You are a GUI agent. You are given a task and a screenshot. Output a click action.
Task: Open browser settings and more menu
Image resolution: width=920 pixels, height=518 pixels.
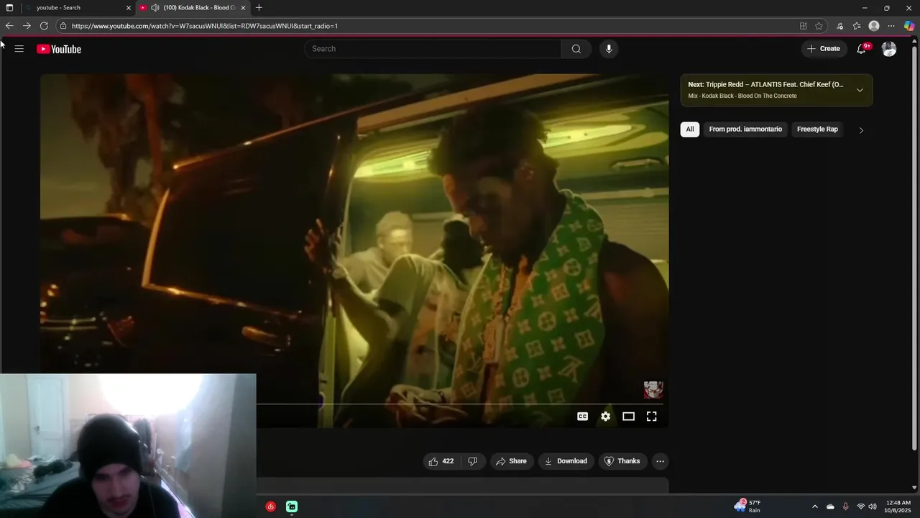pos(891,26)
